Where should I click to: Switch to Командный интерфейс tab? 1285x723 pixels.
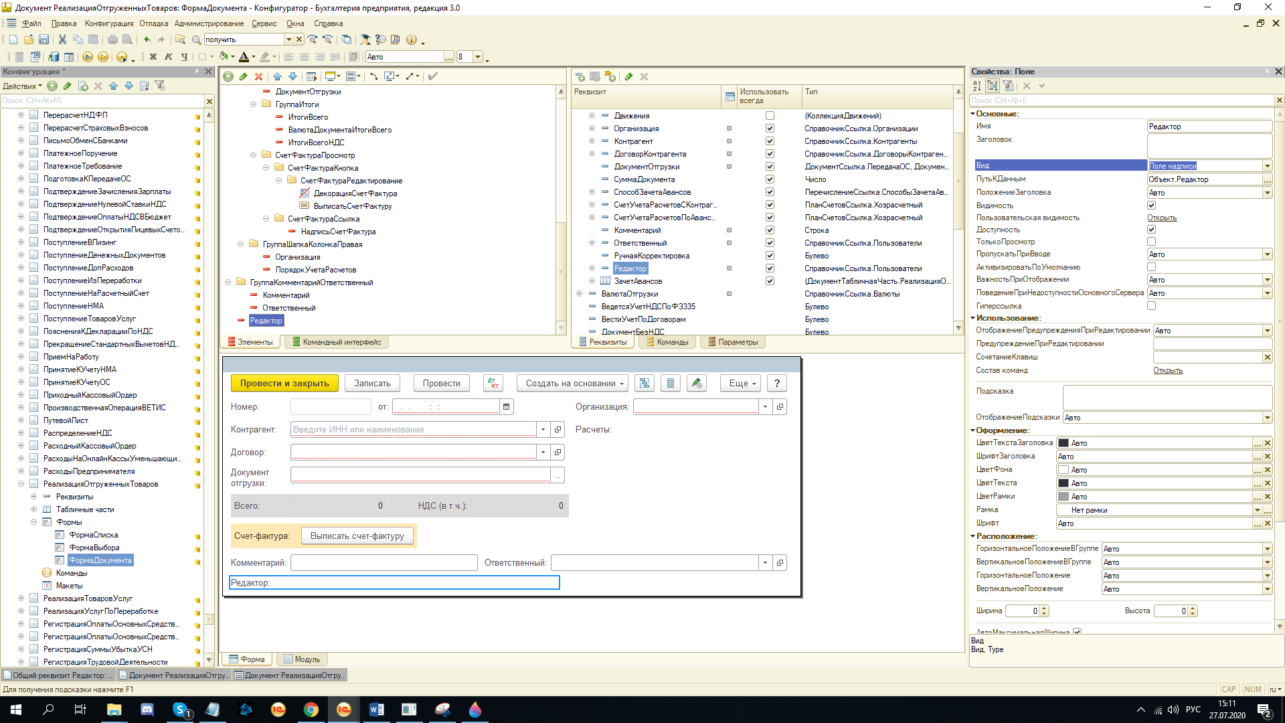click(x=337, y=342)
